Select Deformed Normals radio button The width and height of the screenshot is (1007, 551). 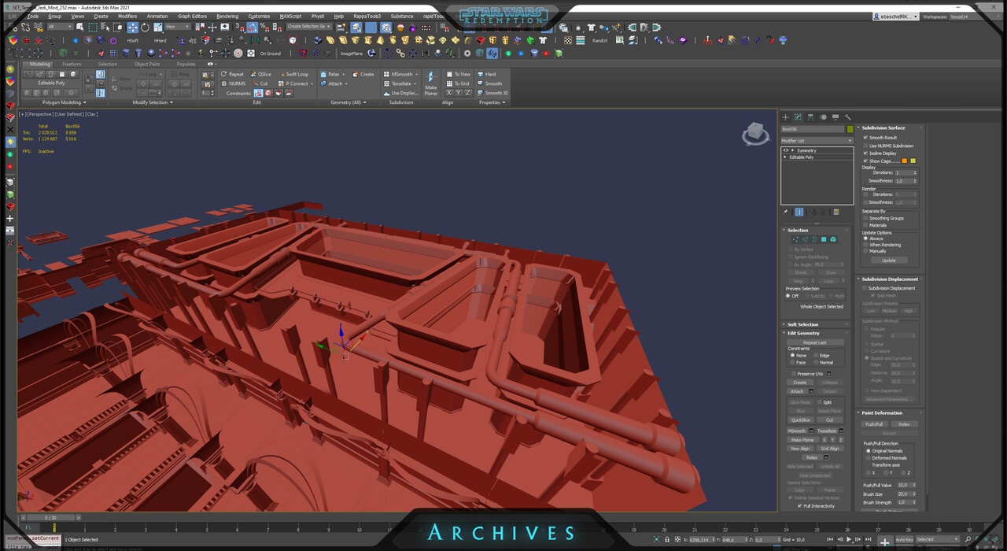click(868, 457)
